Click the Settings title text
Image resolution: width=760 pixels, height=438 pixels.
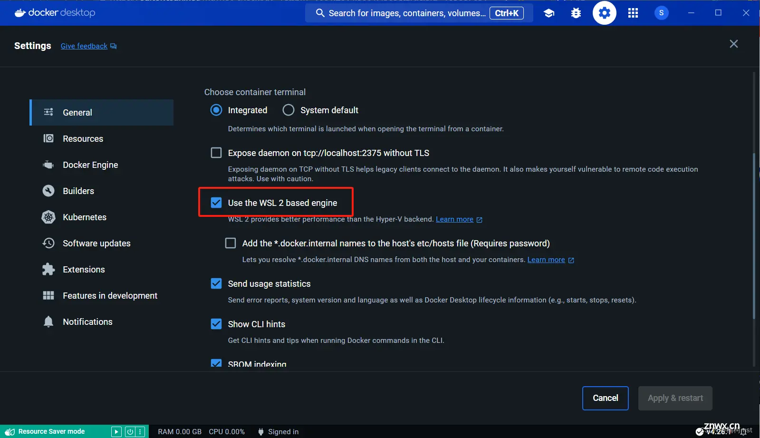[x=33, y=46]
